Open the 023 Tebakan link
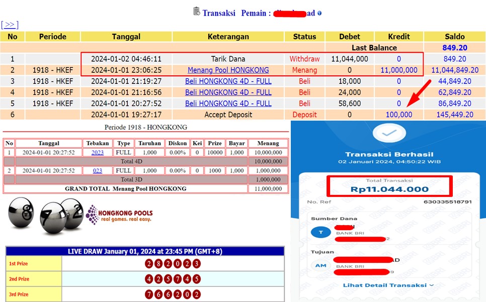 [x=98, y=170]
